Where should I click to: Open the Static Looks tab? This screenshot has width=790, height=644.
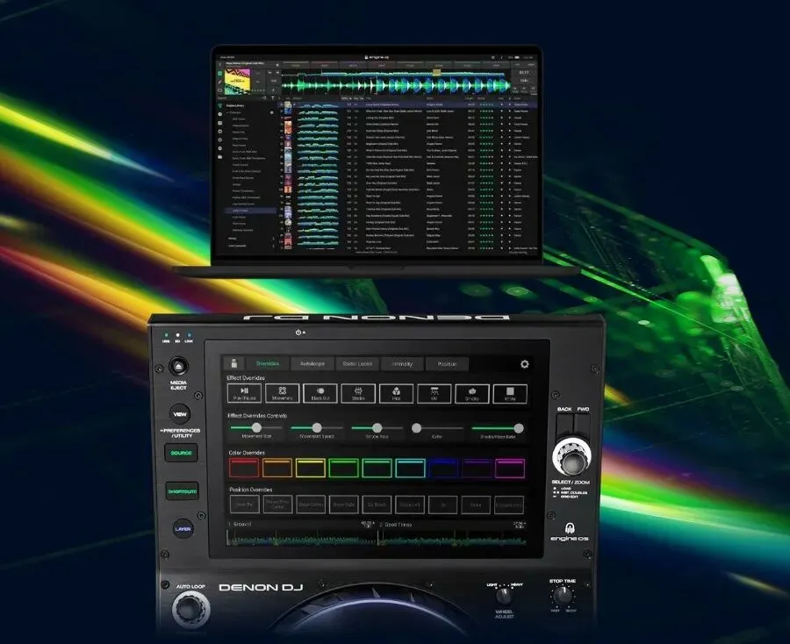click(x=357, y=363)
